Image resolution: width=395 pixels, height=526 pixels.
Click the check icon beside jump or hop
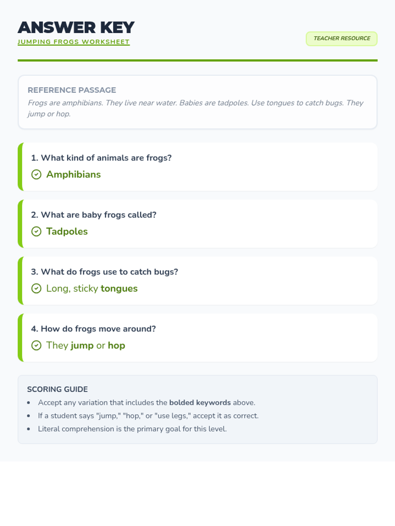tap(36, 346)
